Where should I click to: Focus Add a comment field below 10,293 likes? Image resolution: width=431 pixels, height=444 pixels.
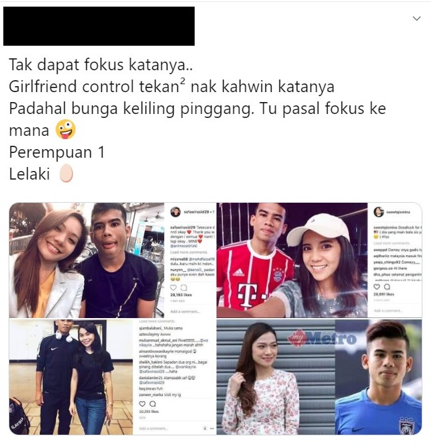coord(154,428)
